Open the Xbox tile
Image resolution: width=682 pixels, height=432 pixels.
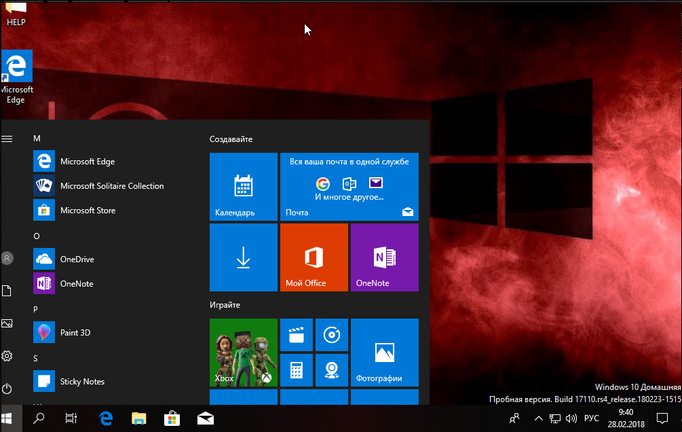(x=244, y=352)
